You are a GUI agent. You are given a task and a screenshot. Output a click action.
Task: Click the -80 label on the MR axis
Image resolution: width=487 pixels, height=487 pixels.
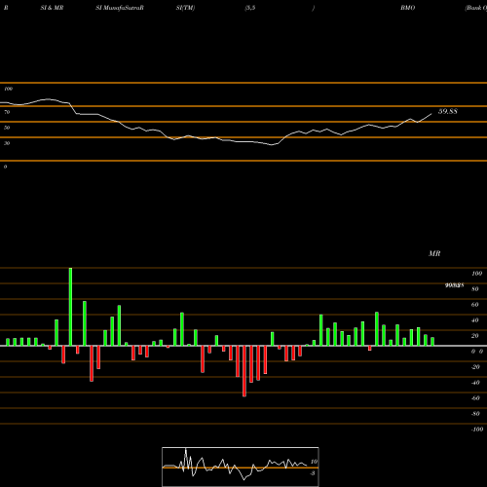475,414
